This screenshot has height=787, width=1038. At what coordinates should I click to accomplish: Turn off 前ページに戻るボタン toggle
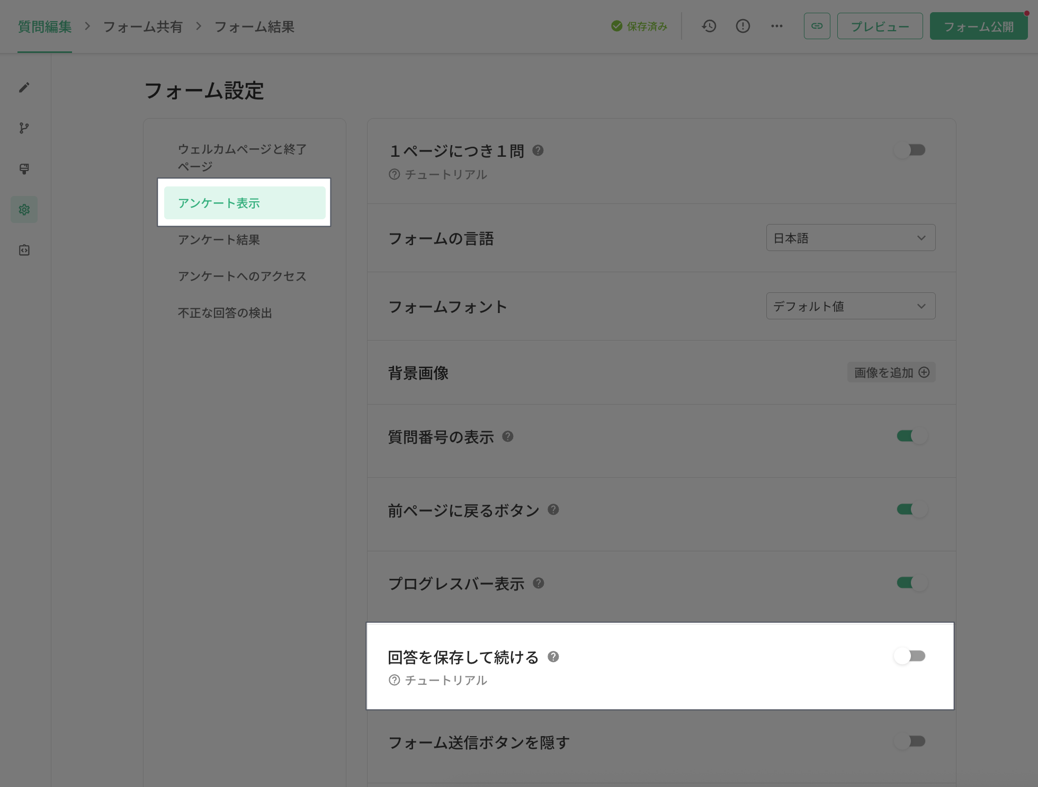pyautogui.click(x=912, y=509)
